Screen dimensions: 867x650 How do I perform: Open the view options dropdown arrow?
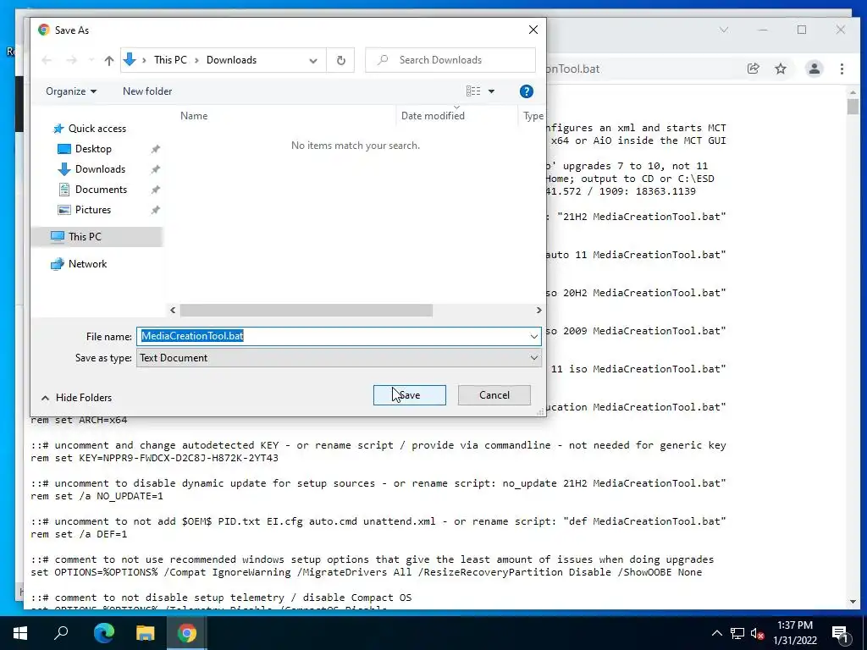491,91
